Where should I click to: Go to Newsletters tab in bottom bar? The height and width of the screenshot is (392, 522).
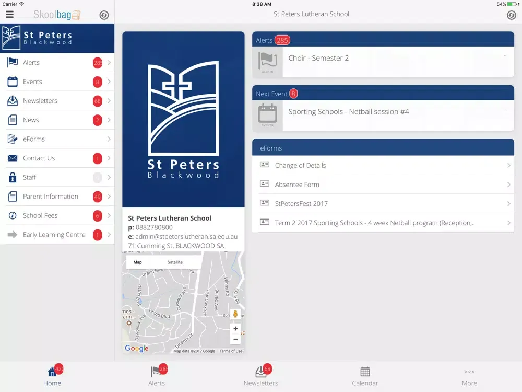[261, 376]
